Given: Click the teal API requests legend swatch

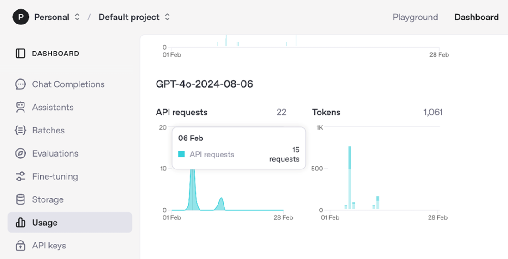Looking at the screenshot, I should (181, 154).
